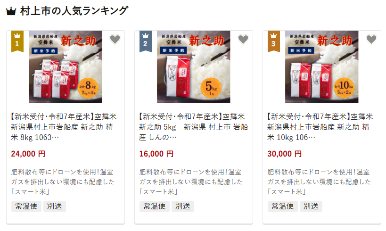This screenshot has width=386, height=231.
Task: Select the 16,000 円 price
Action: click(x=156, y=154)
